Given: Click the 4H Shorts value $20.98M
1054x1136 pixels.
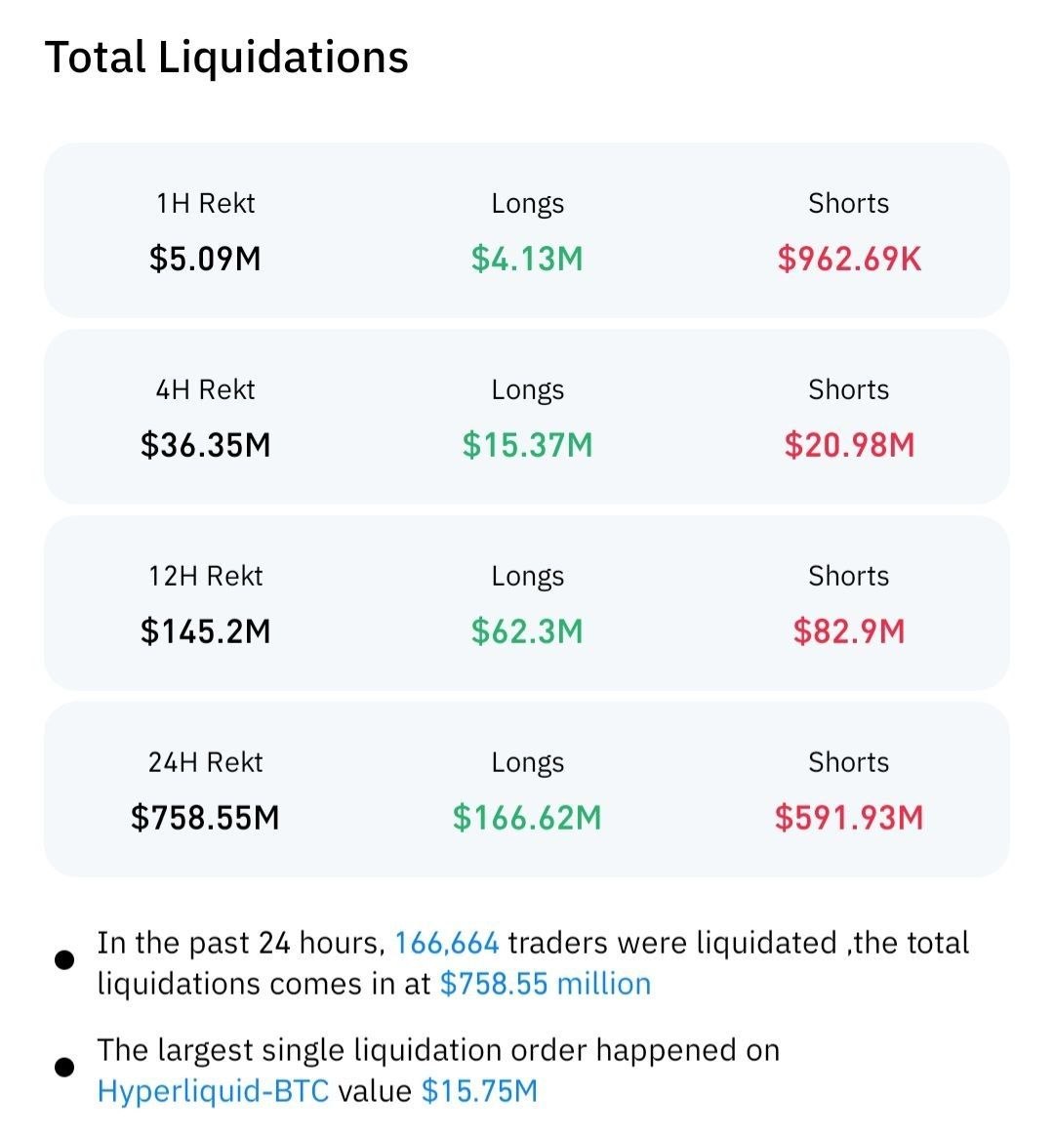Looking at the screenshot, I should (849, 445).
